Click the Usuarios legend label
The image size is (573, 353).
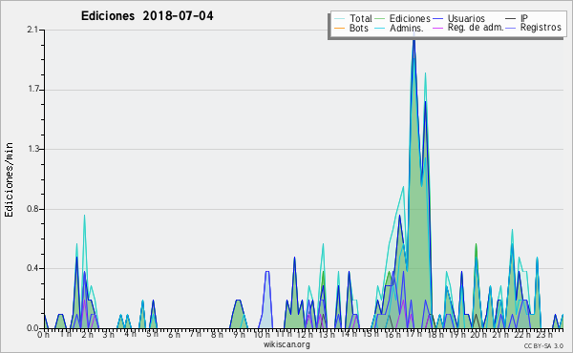point(466,18)
